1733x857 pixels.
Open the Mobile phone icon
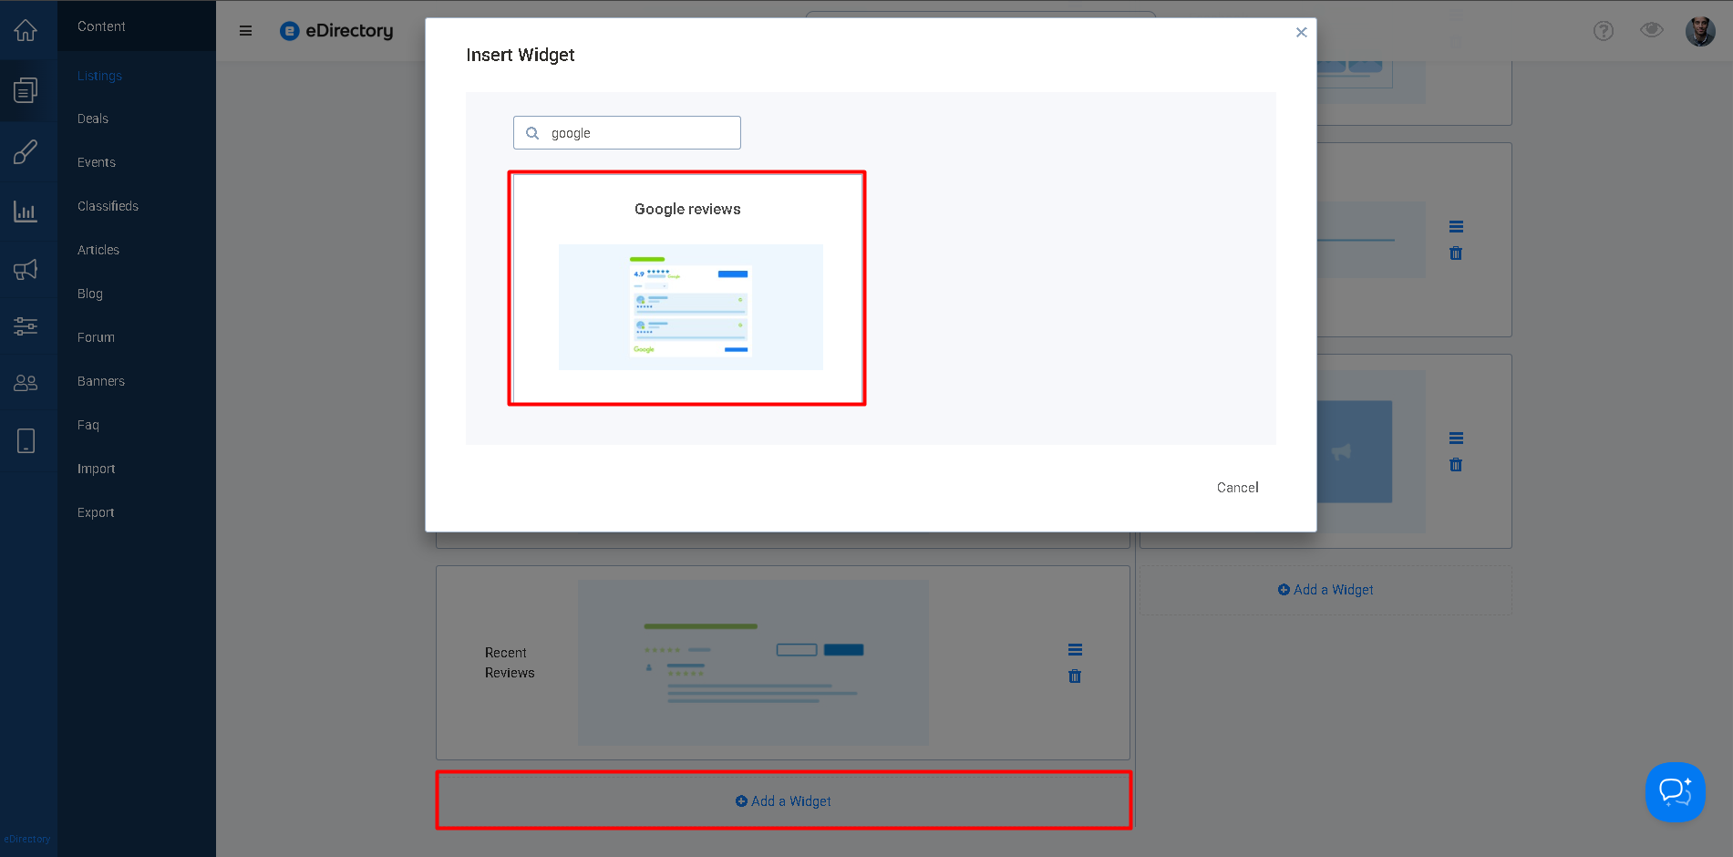pyautogui.click(x=26, y=441)
